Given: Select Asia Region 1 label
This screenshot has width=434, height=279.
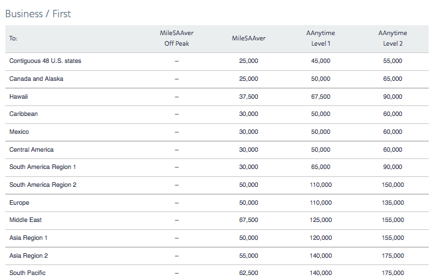Looking at the screenshot, I should tap(28, 238).
